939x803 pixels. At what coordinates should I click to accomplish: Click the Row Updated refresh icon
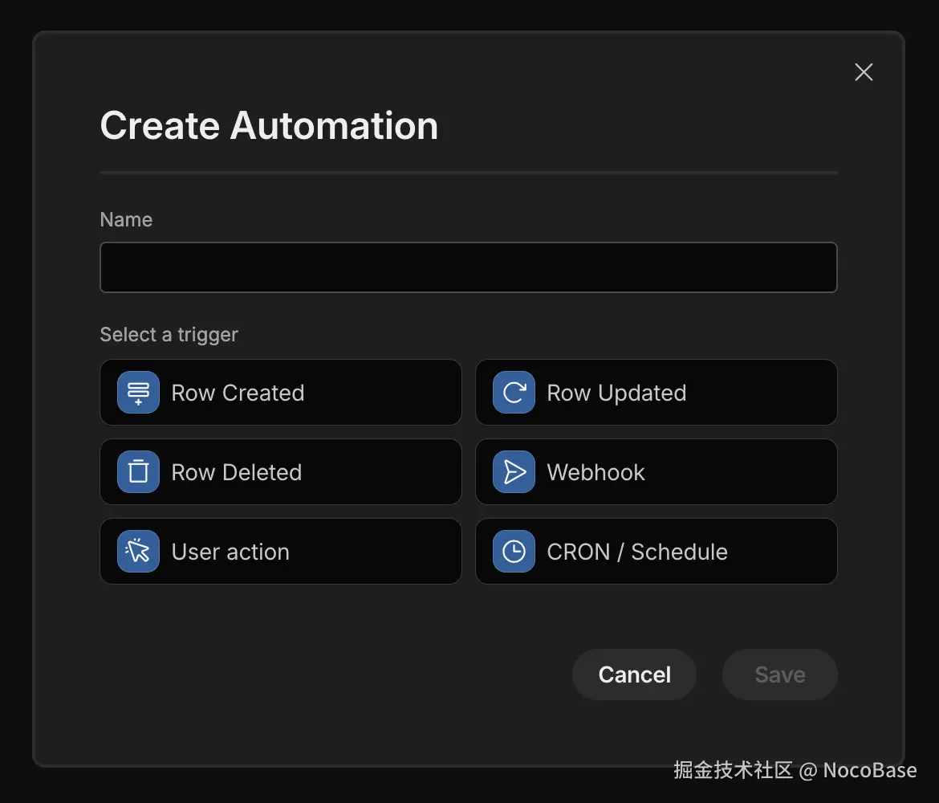click(514, 393)
